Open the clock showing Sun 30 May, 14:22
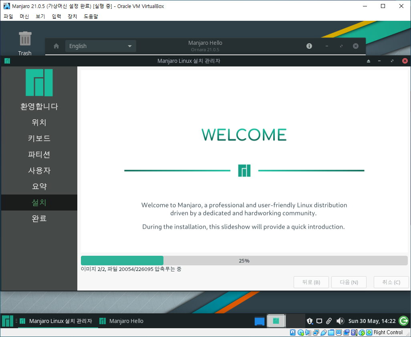The image size is (411, 337). [372, 321]
